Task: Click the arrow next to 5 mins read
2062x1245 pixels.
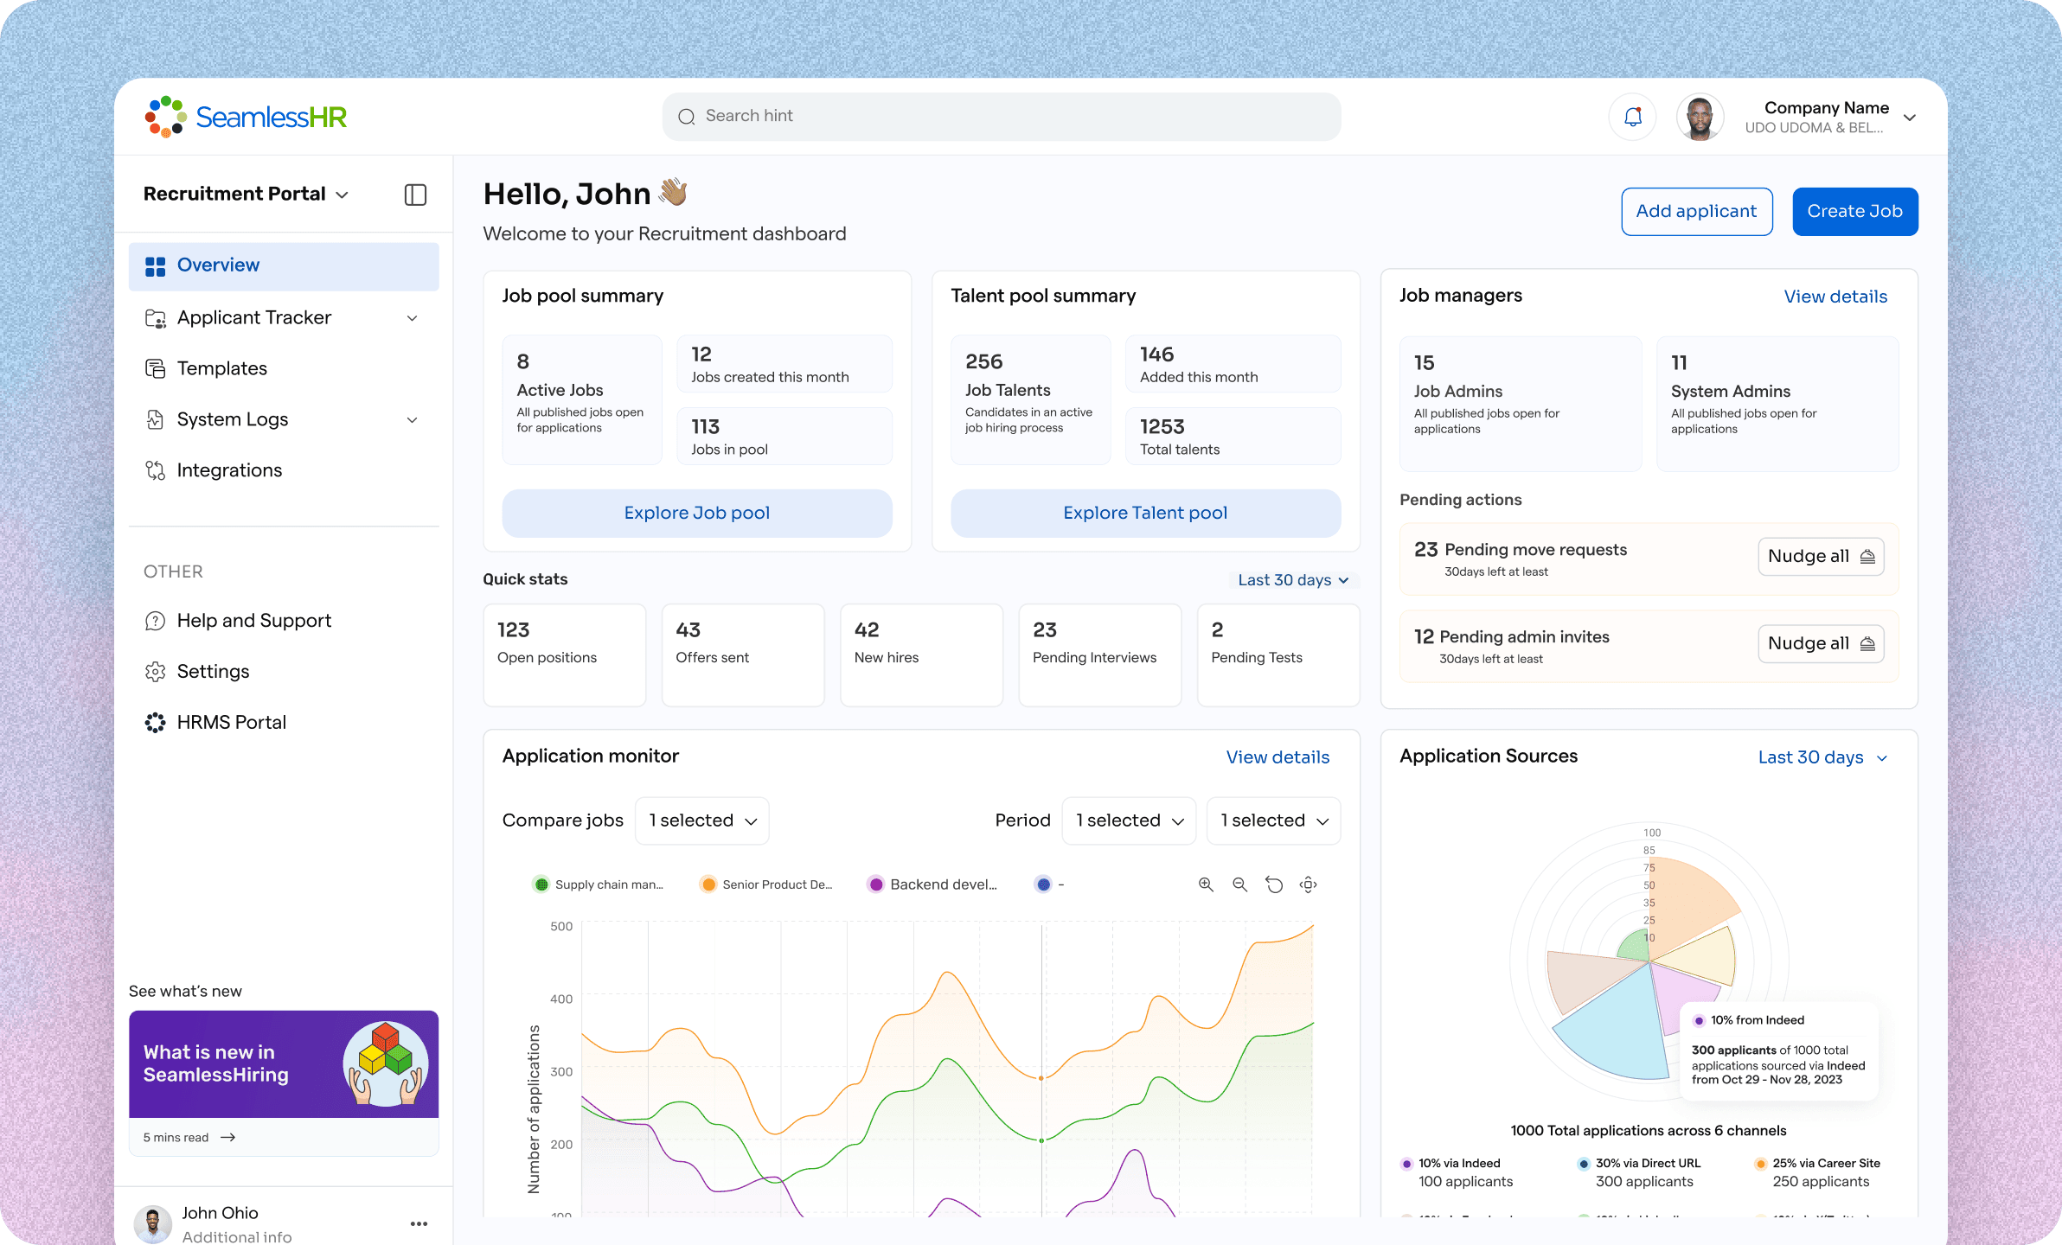Action: pyautogui.click(x=228, y=1138)
